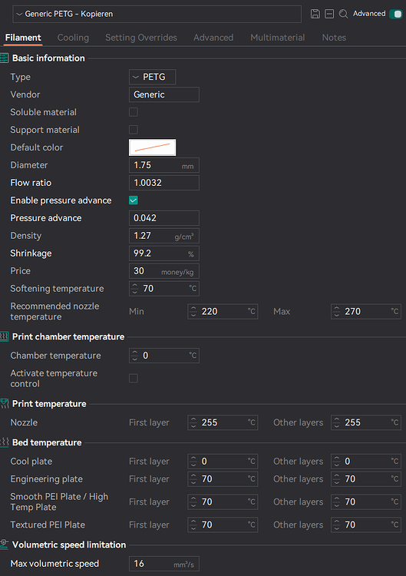Click the save preset icon
Image resolution: width=406 pixels, height=576 pixels.
pos(315,14)
